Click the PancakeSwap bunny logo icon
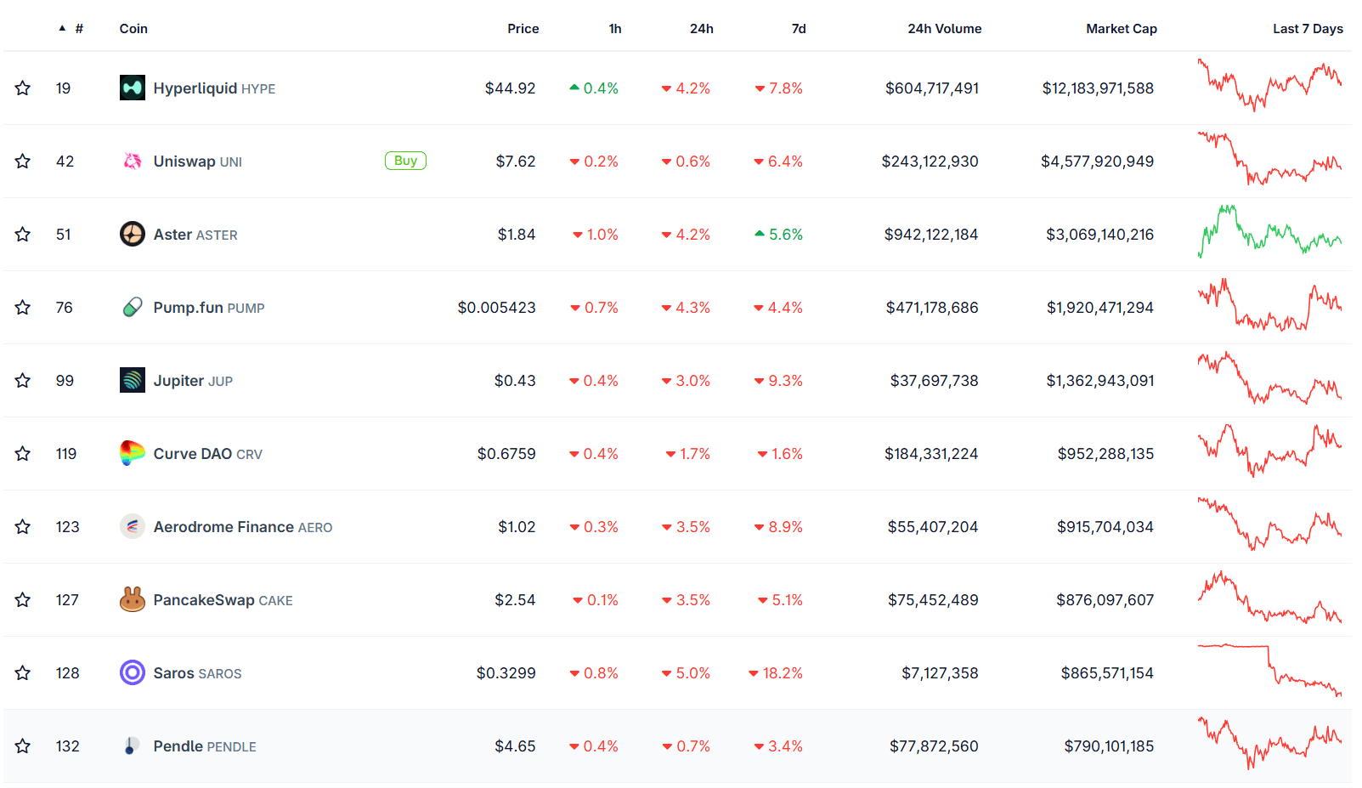Image resolution: width=1362 pixels, height=788 pixels. [132, 600]
